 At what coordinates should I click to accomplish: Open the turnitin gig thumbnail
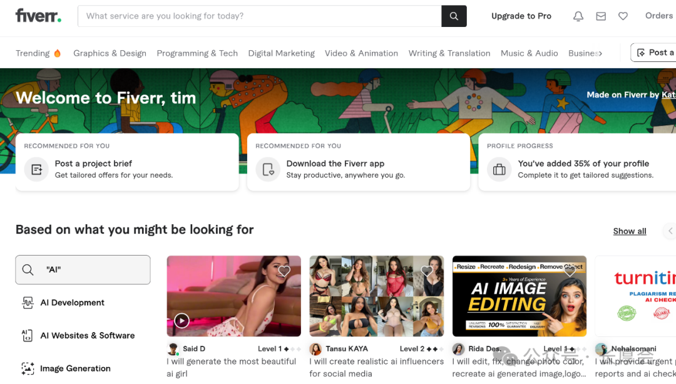(635, 296)
